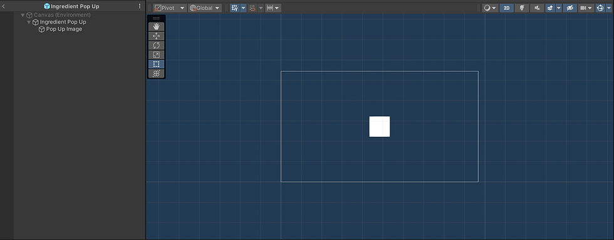Toggle hidden objects scene visibility
The image size is (614, 240).
pyautogui.click(x=570, y=8)
